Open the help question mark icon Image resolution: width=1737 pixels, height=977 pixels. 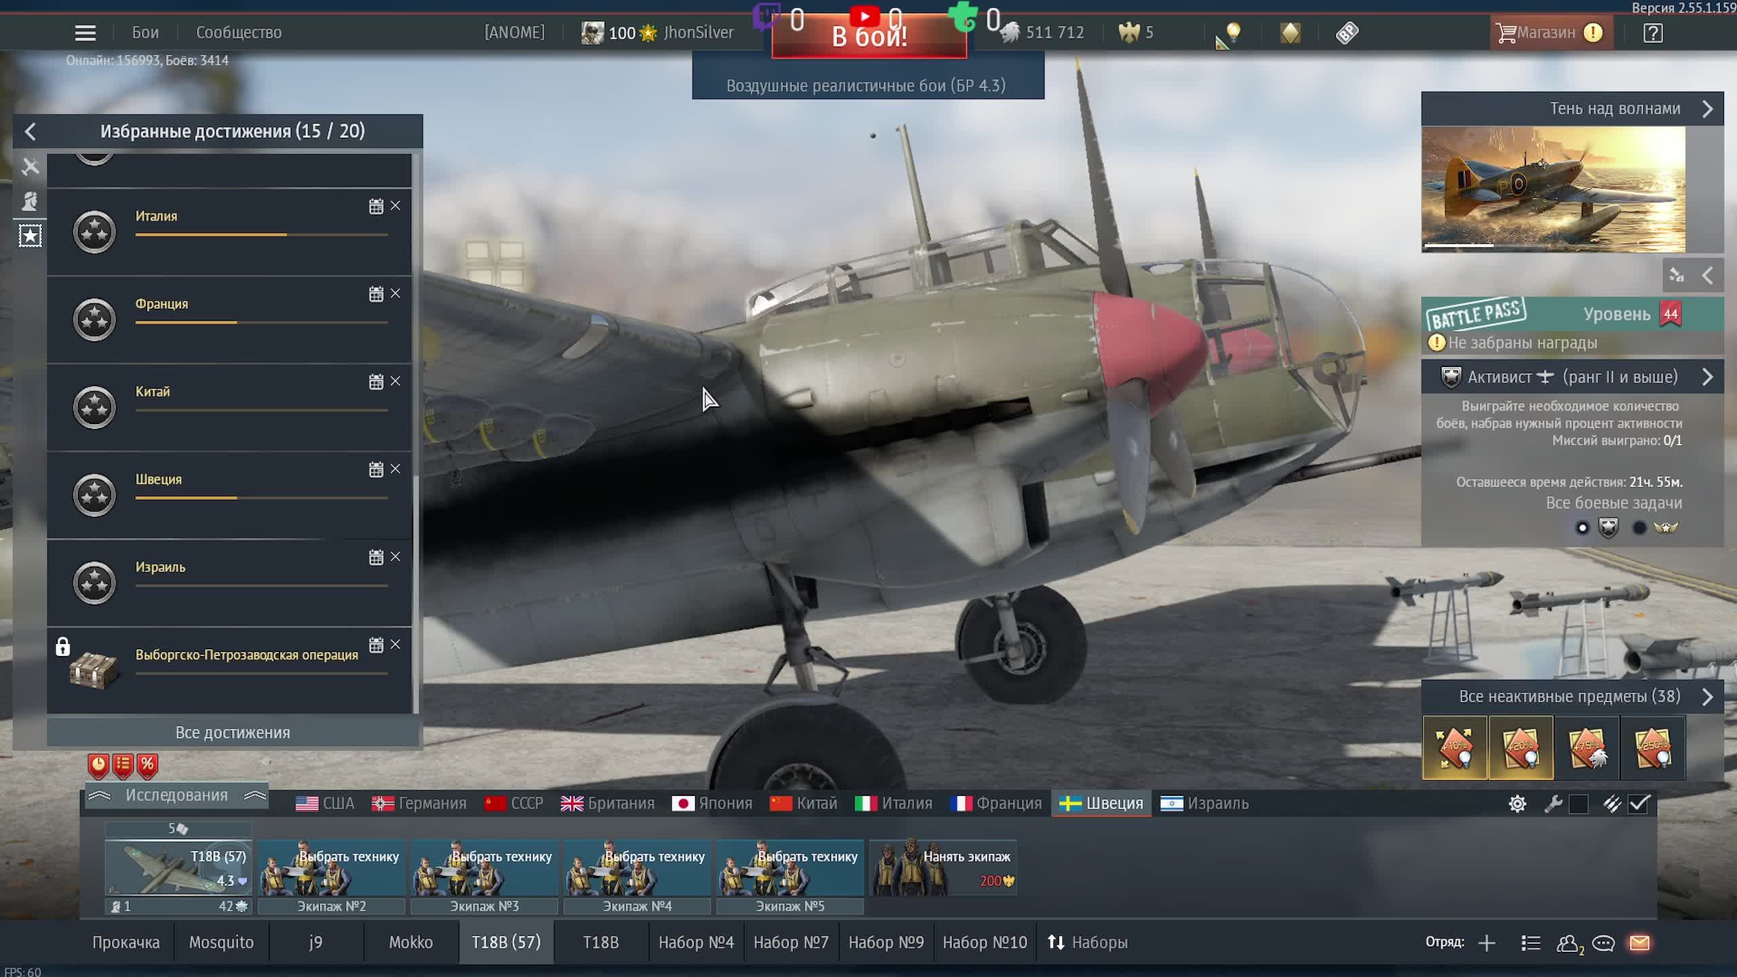tap(1653, 33)
